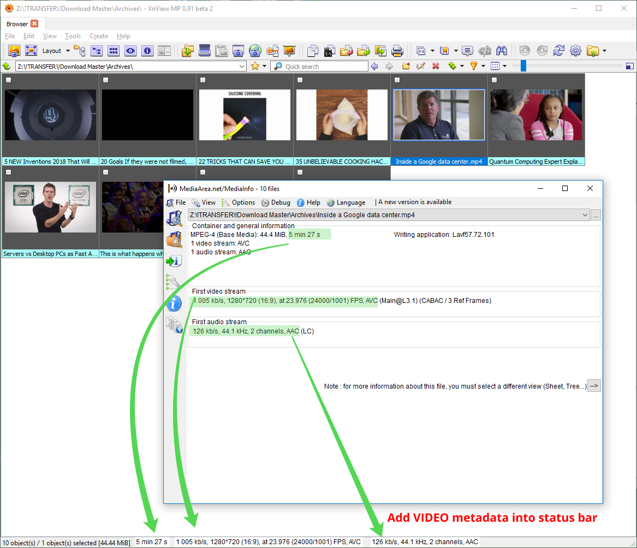The width and height of the screenshot is (637, 548).
Task: Check the box for Inside a Google data center
Action: (397, 80)
